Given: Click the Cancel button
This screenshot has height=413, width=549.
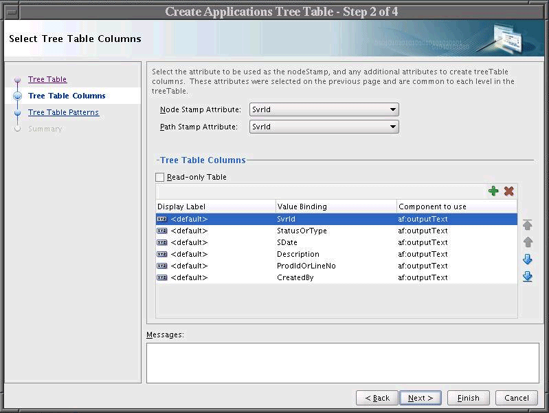Looking at the screenshot, I should pos(517,398).
